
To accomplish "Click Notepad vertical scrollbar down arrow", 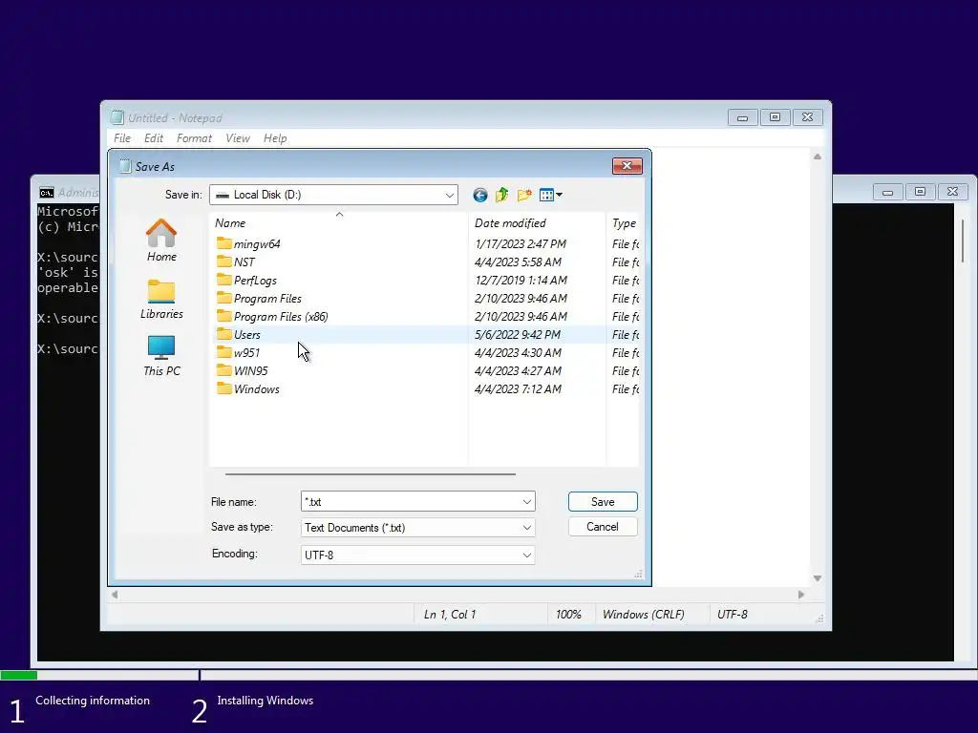I will click(818, 578).
